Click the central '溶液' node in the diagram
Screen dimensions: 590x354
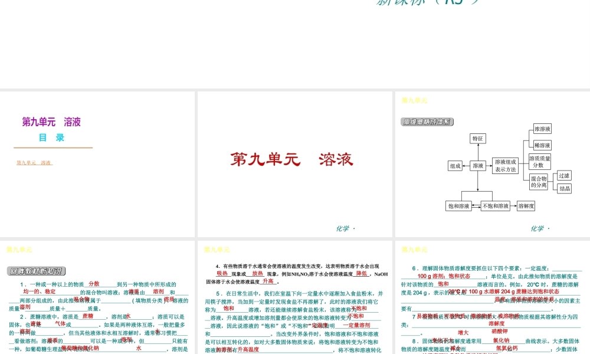(478, 166)
